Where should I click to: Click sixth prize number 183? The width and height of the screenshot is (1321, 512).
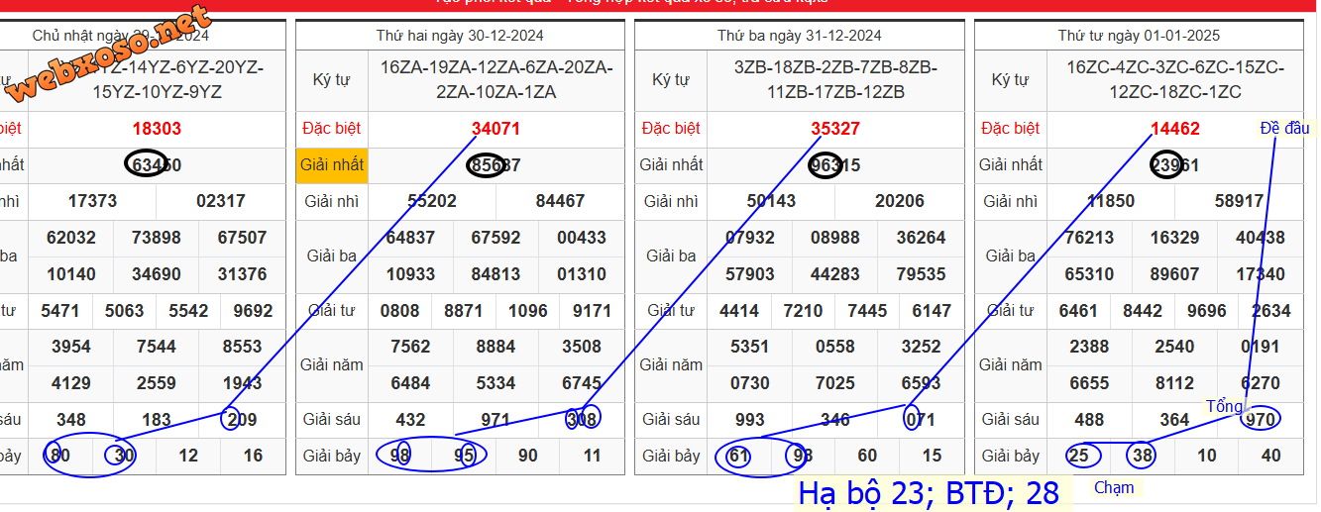(157, 420)
